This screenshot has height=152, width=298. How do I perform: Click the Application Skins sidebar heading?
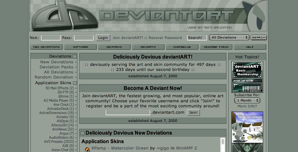[53, 83]
